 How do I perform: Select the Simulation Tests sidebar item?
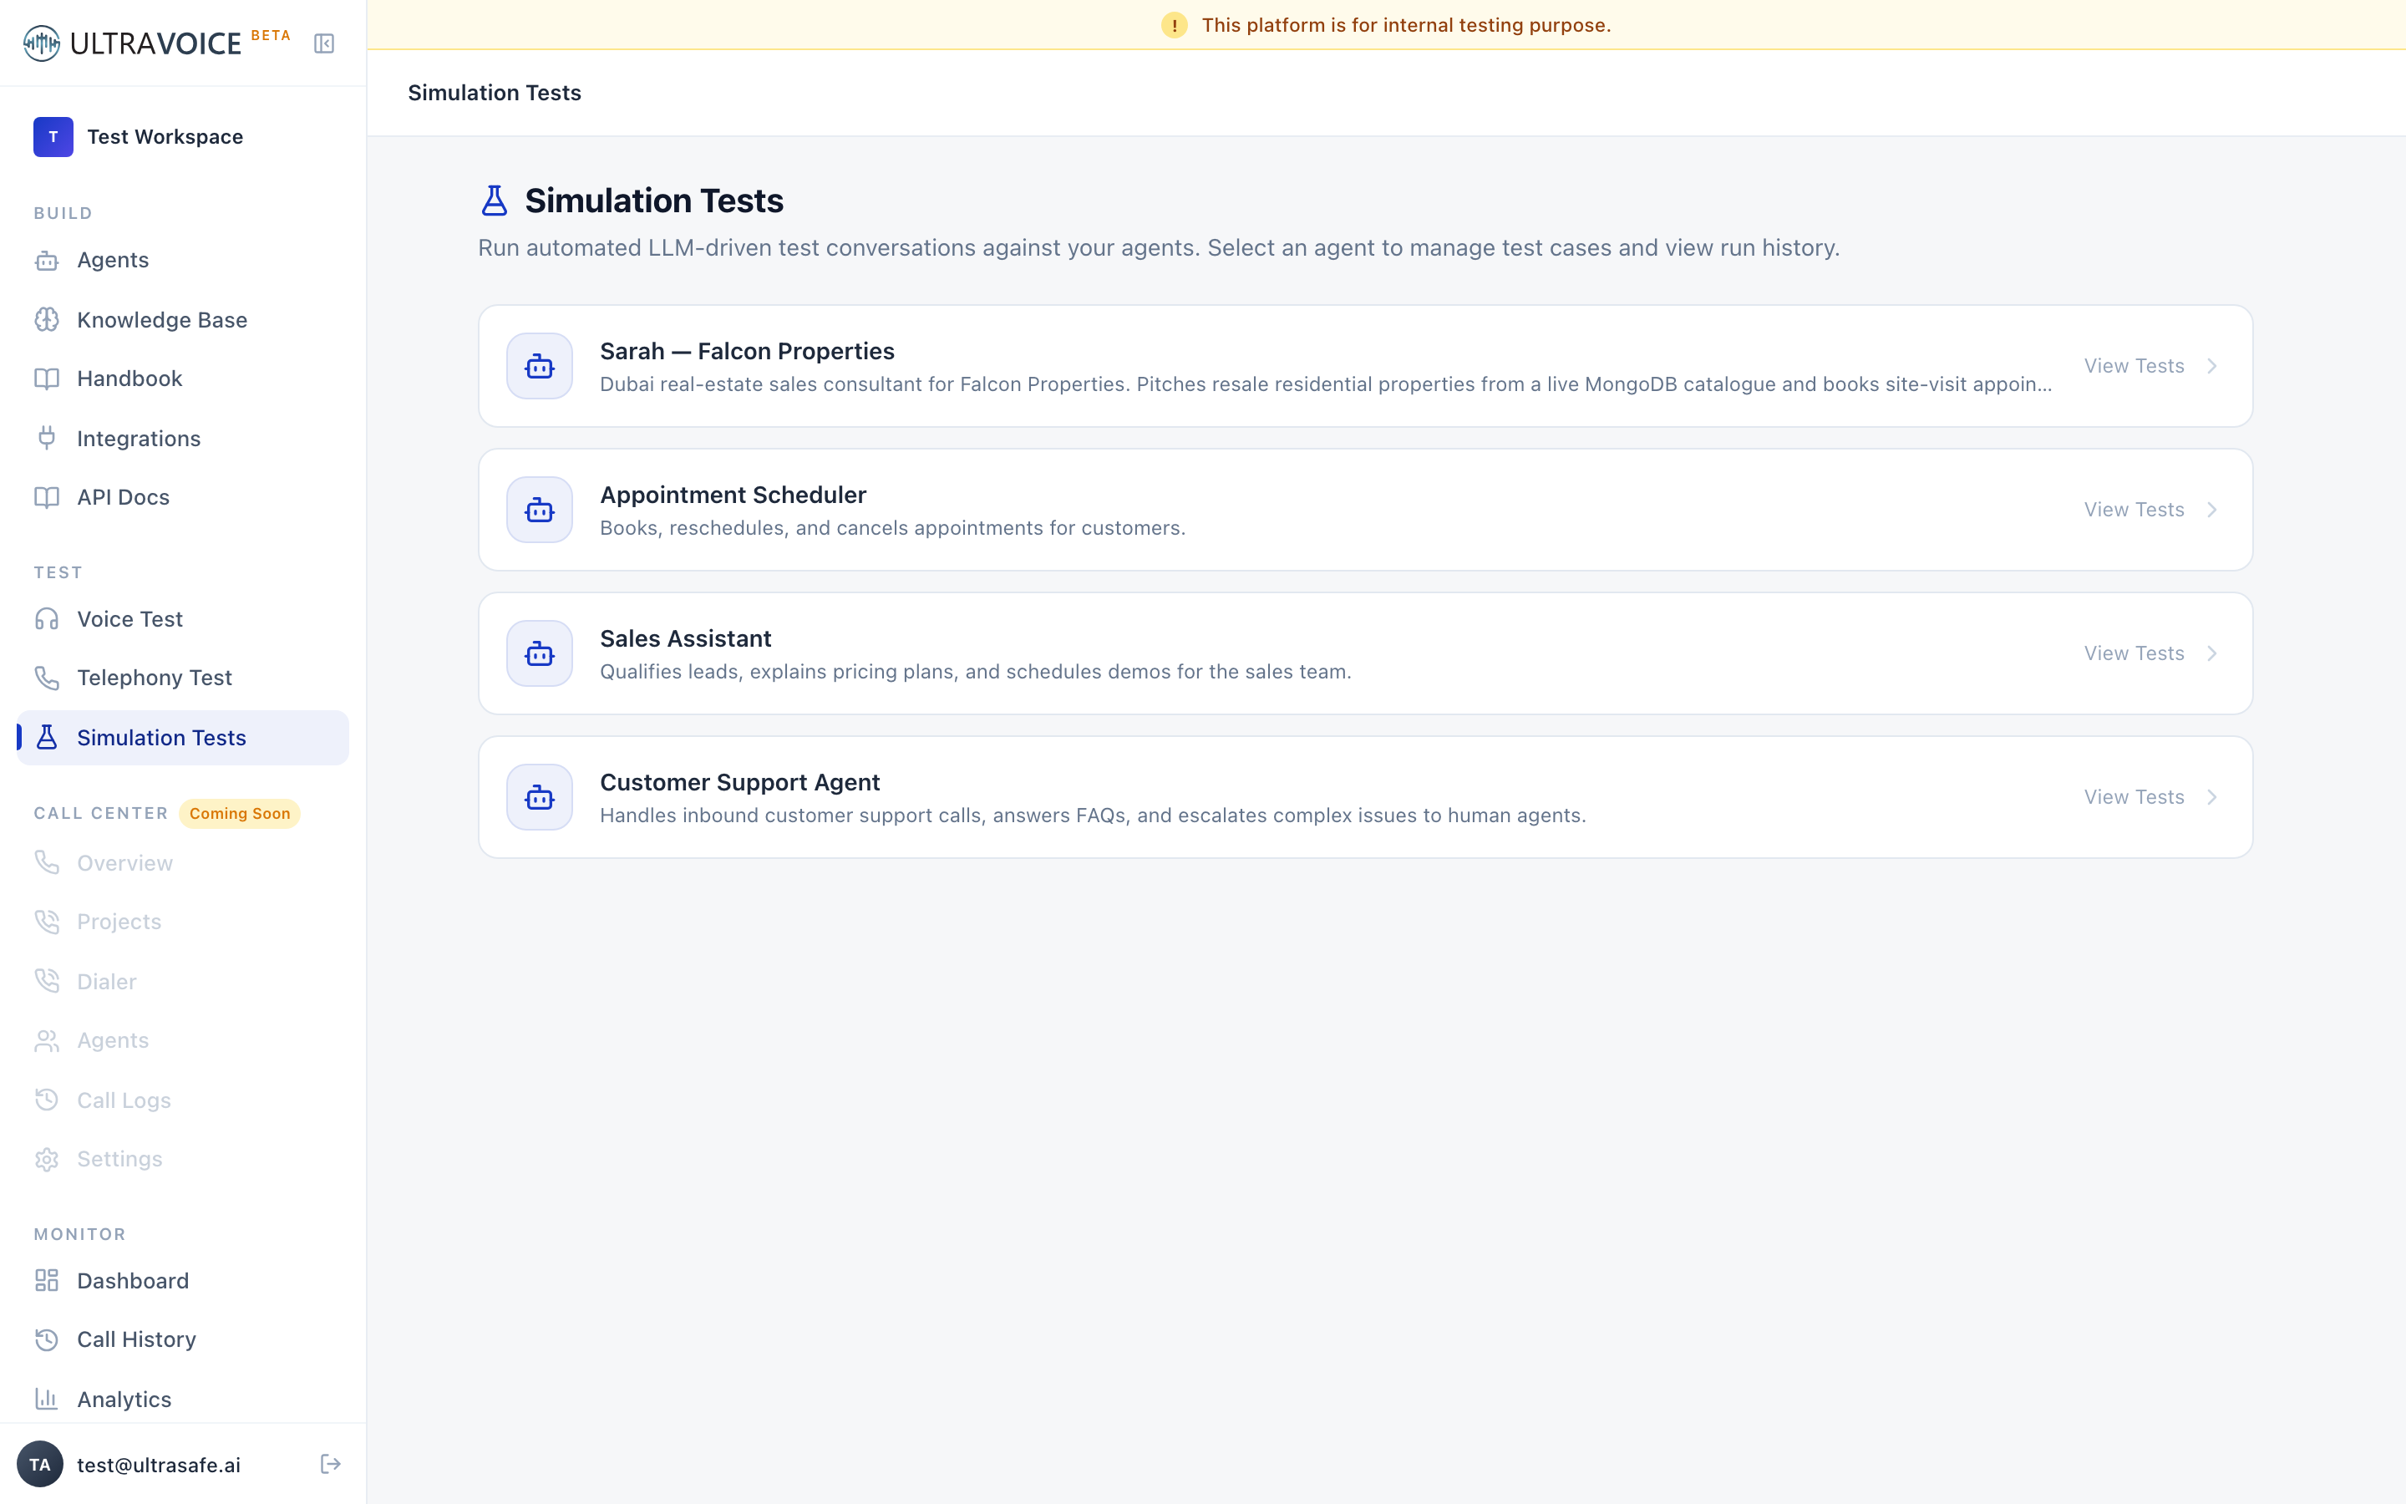tap(183, 737)
